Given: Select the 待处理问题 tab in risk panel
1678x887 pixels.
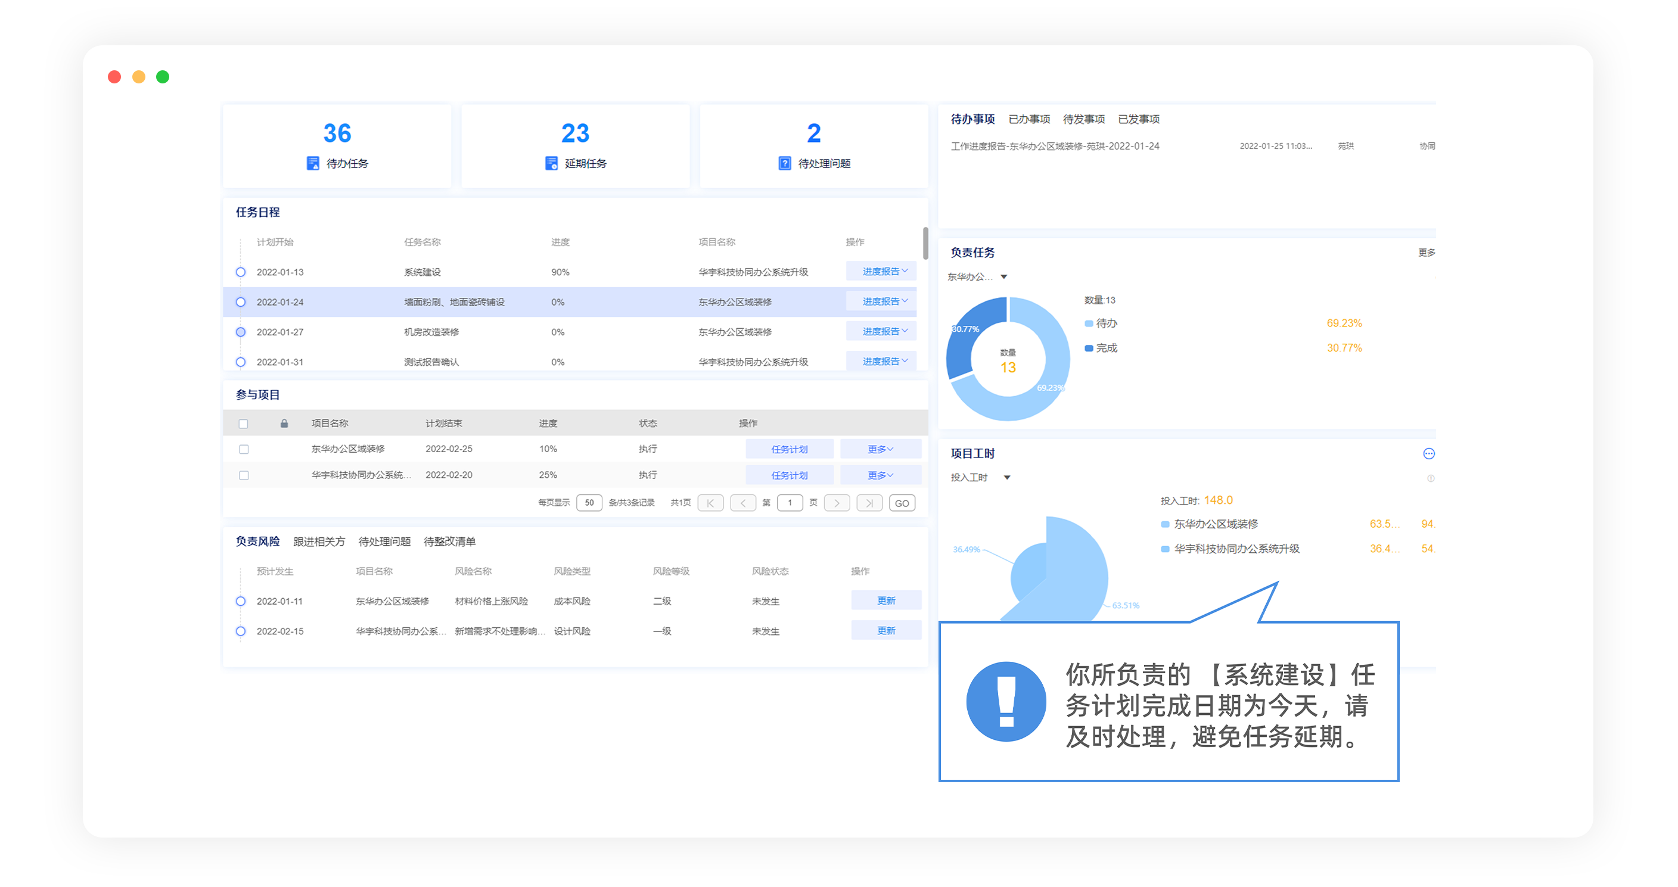Looking at the screenshot, I should (384, 541).
